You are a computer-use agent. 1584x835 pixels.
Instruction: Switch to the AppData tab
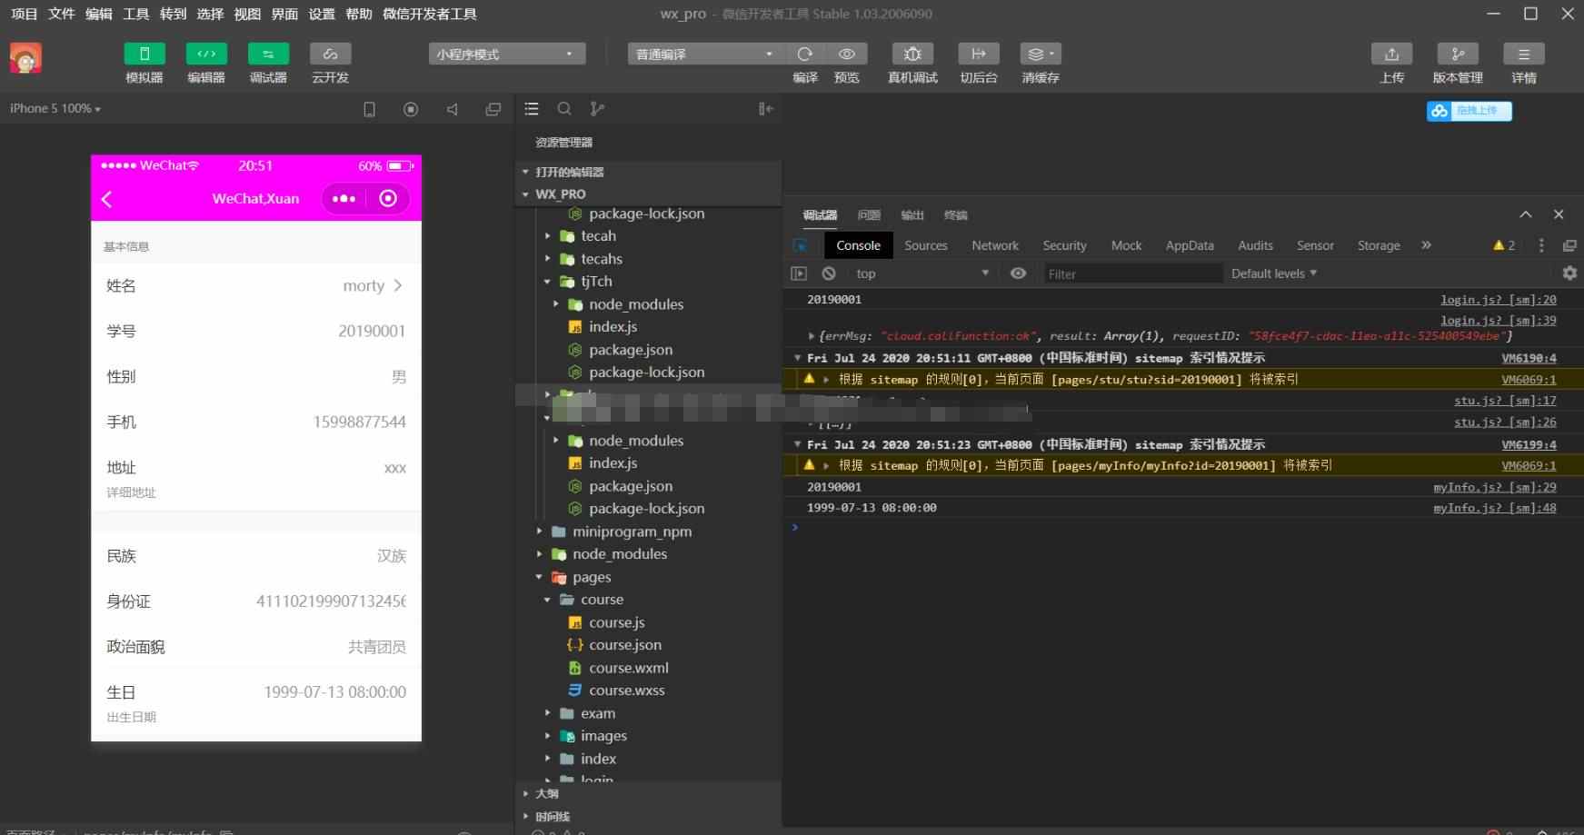pyautogui.click(x=1190, y=245)
